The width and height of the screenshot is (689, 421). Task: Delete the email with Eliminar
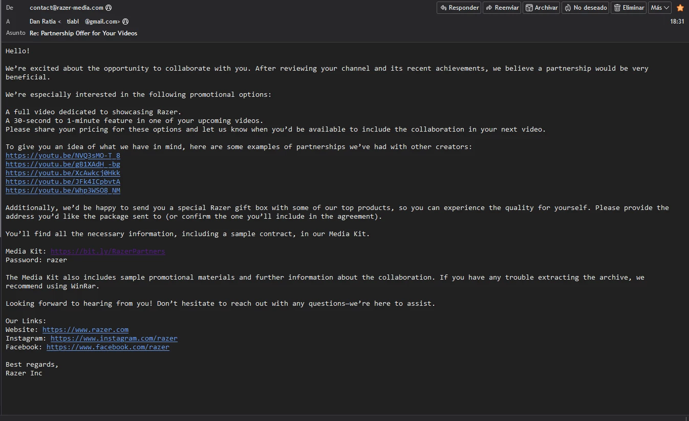(628, 8)
